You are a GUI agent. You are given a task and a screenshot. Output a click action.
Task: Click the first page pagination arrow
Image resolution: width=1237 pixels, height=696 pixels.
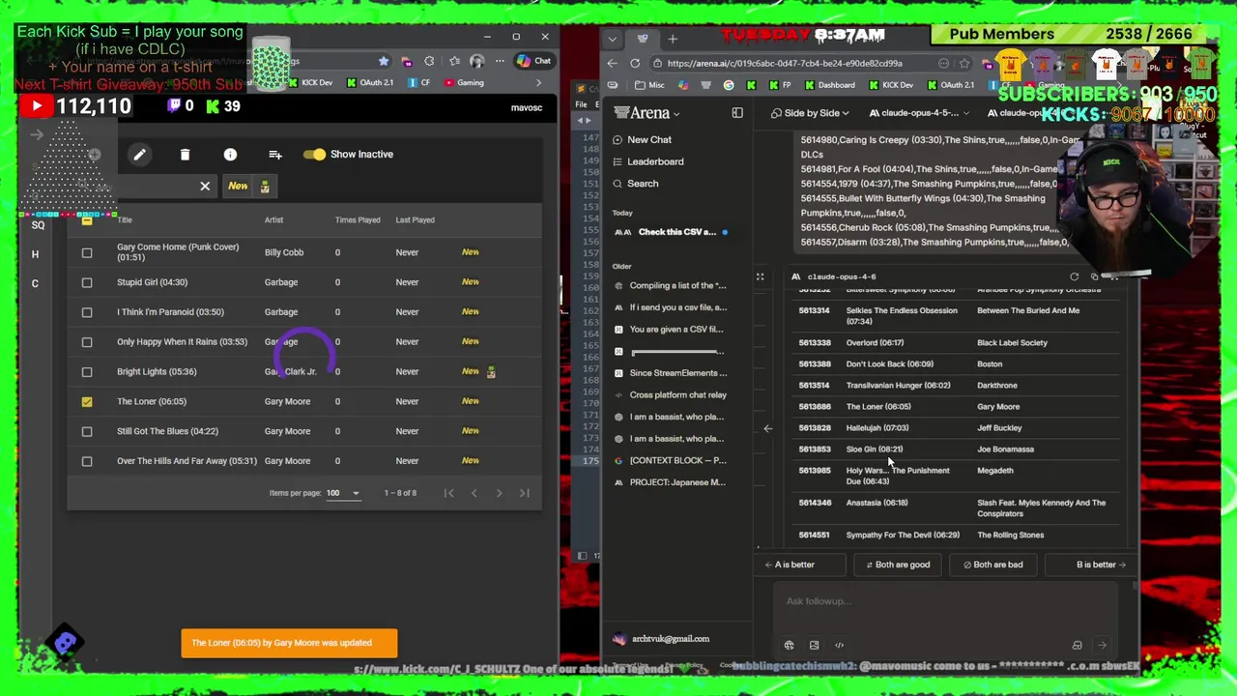449,493
